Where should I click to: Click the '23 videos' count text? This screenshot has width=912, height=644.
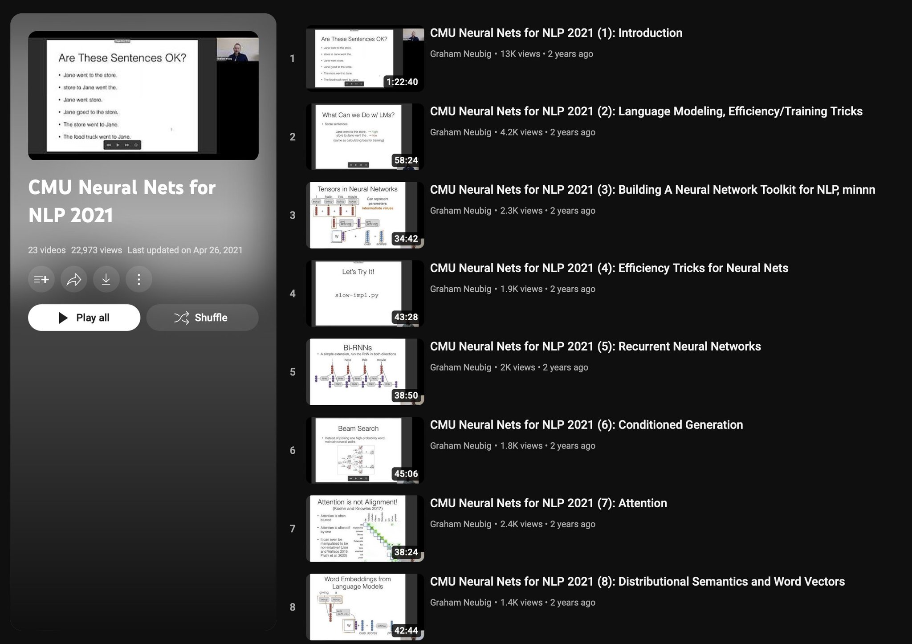(47, 250)
